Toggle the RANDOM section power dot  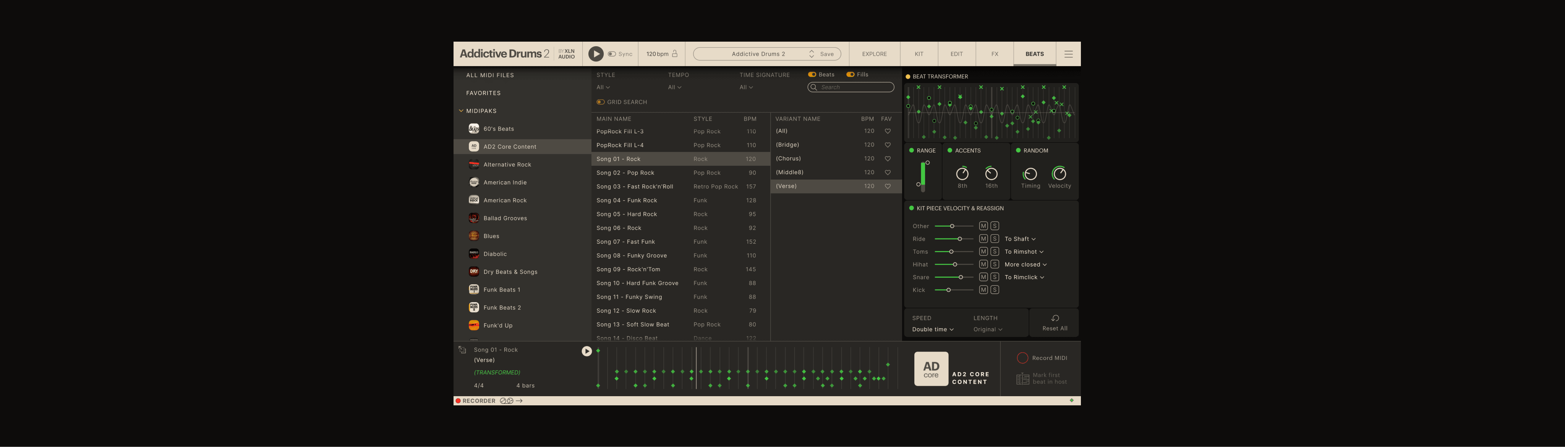coord(1018,151)
